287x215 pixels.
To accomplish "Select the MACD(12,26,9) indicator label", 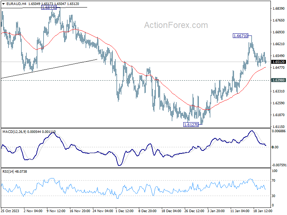I will click(x=14, y=132).
